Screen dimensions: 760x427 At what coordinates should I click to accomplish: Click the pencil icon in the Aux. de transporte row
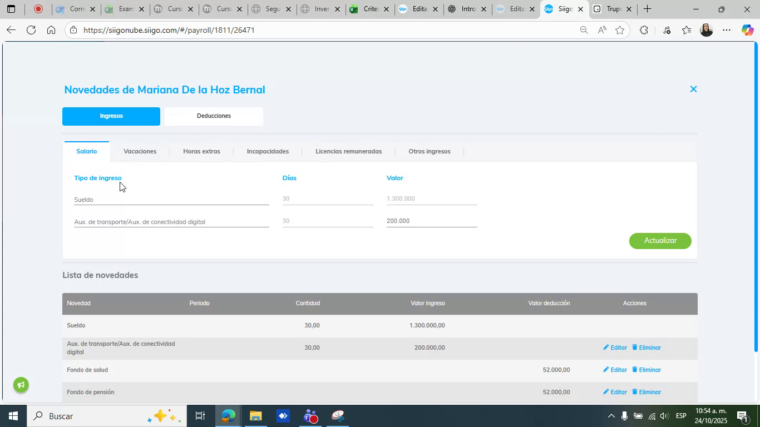tap(606, 347)
